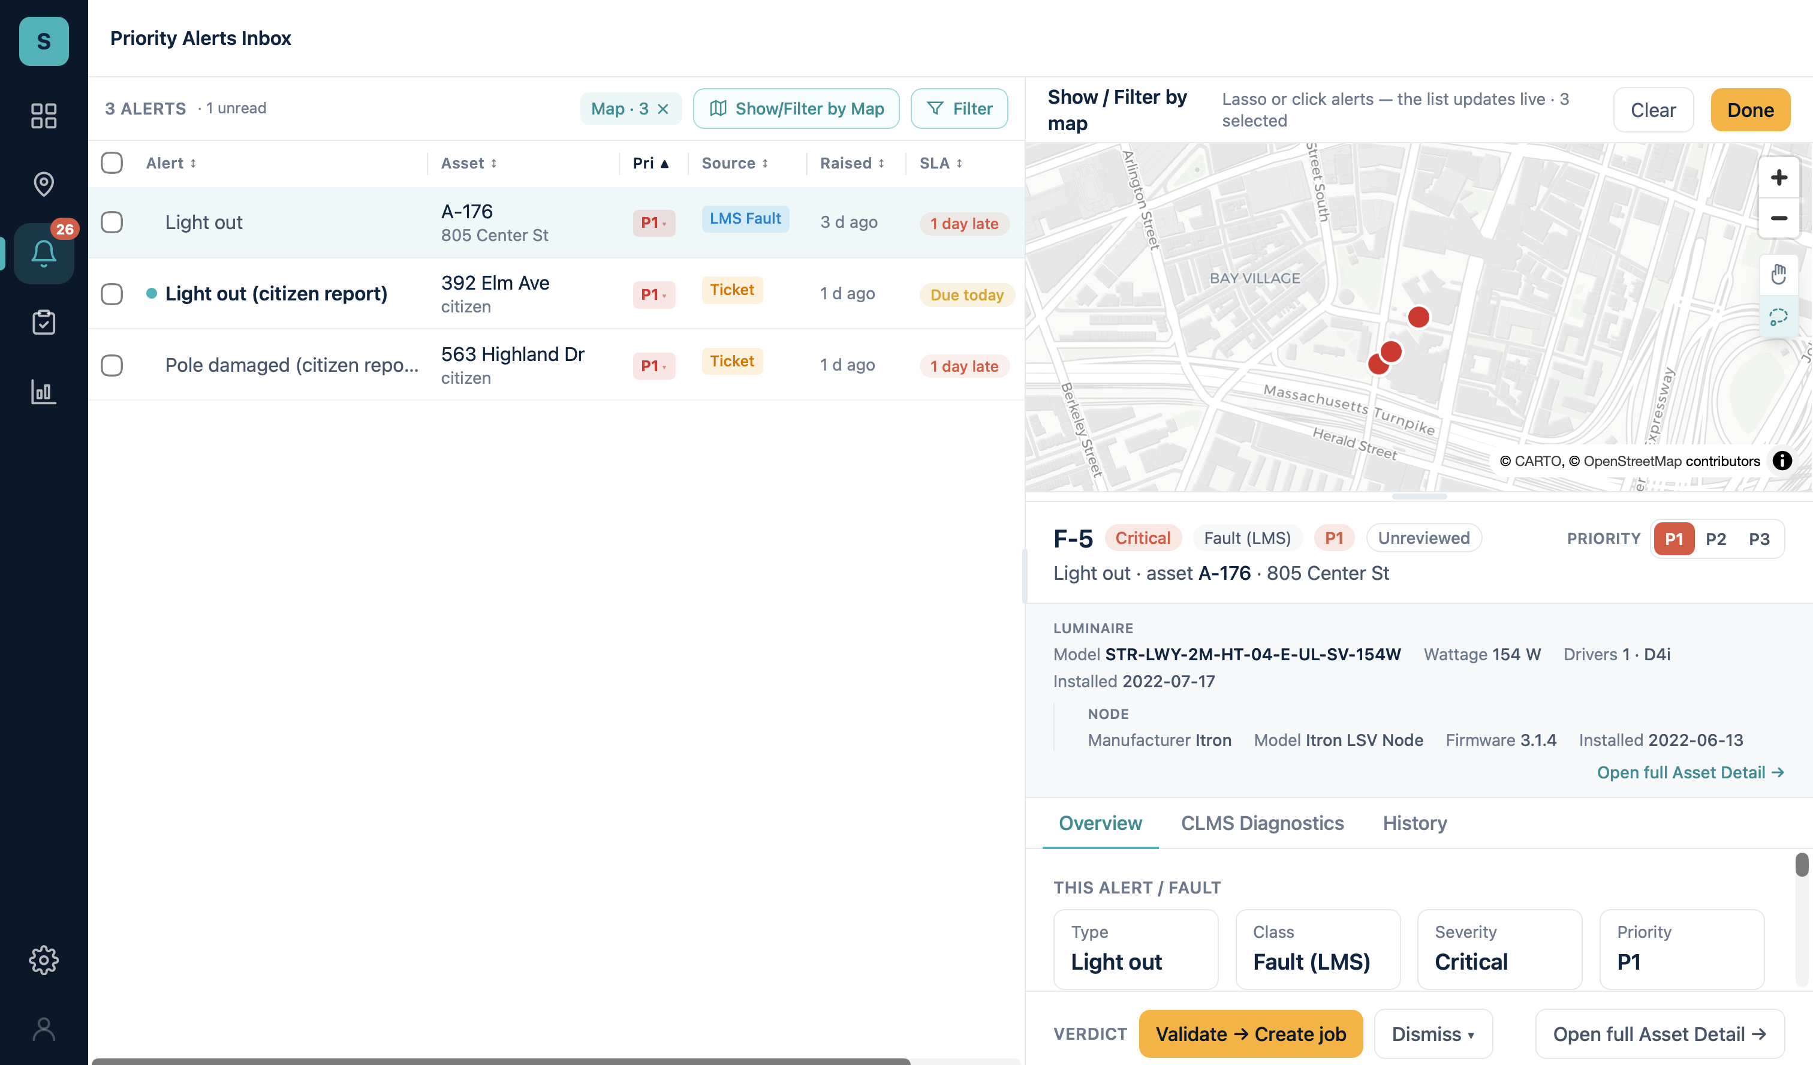Click the S app logo
The height and width of the screenshot is (1065, 1813).
coord(44,41)
